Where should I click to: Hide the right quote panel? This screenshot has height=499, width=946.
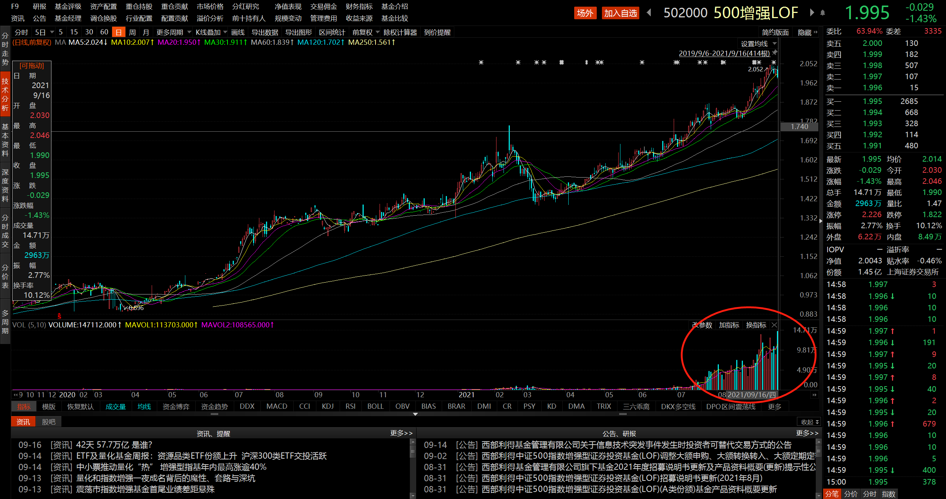click(x=807, y=33)
